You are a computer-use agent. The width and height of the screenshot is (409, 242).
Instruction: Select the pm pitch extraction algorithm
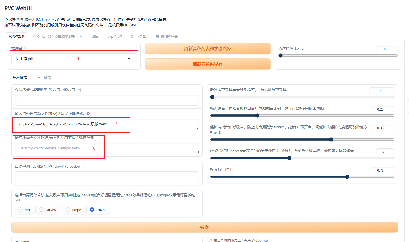(x=24, y=210)
